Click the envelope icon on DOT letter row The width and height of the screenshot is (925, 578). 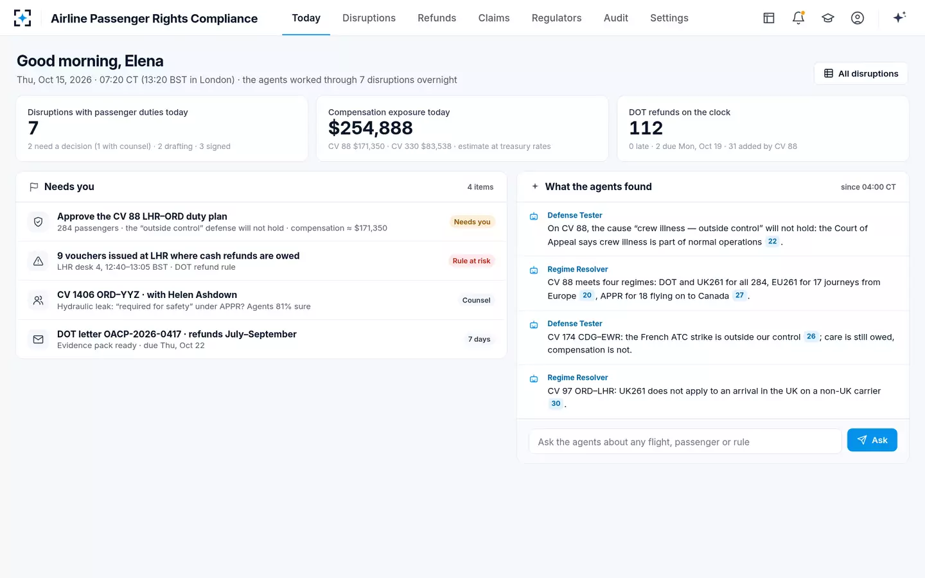point(39,339)
